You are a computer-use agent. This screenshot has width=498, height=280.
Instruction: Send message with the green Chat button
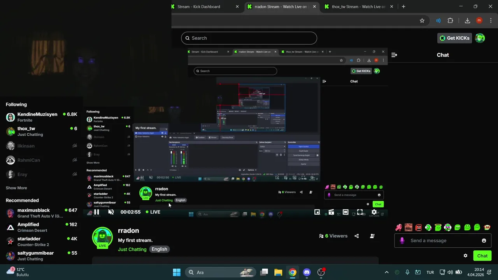click(x=482, y=255)
